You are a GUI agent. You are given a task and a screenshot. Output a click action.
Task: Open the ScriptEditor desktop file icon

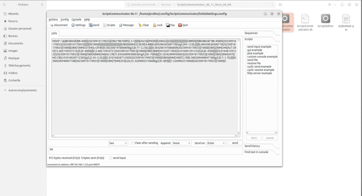point(326,21)
